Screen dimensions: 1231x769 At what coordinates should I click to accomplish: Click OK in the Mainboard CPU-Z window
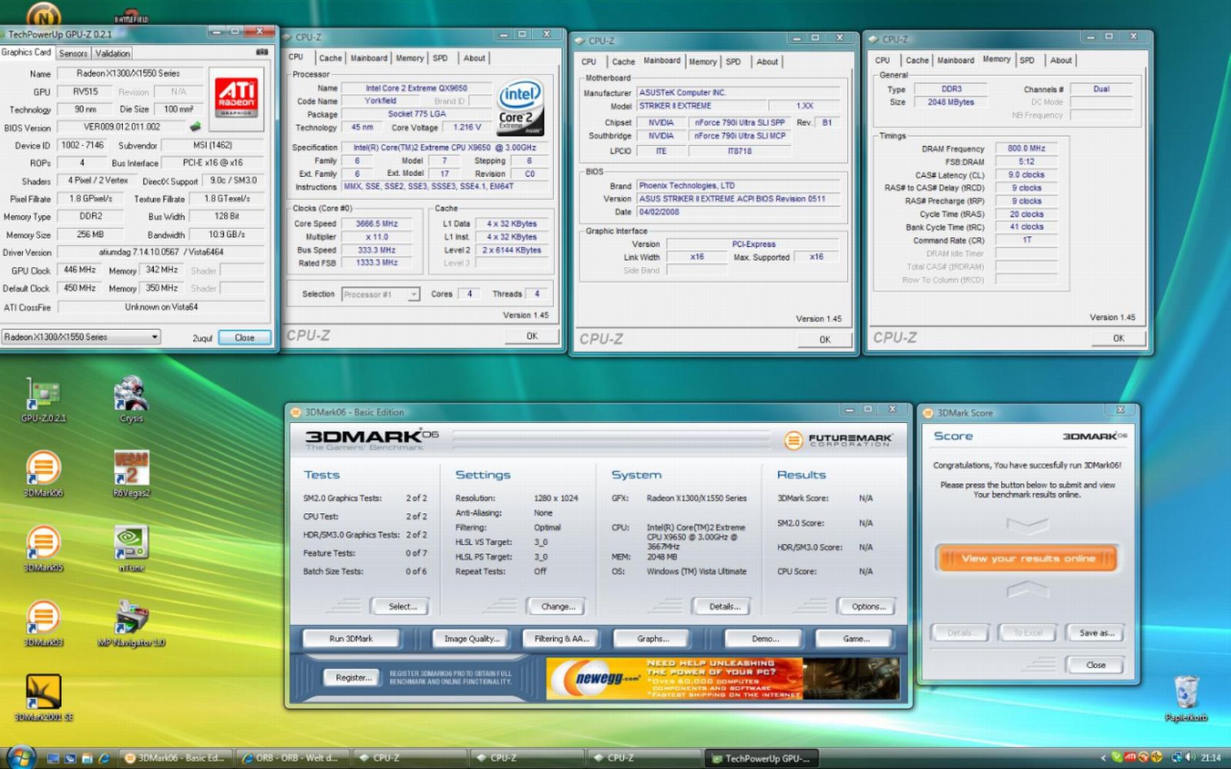[x=825, y=340]
